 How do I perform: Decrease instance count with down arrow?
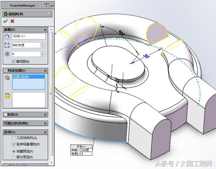[x=43, y=55]
